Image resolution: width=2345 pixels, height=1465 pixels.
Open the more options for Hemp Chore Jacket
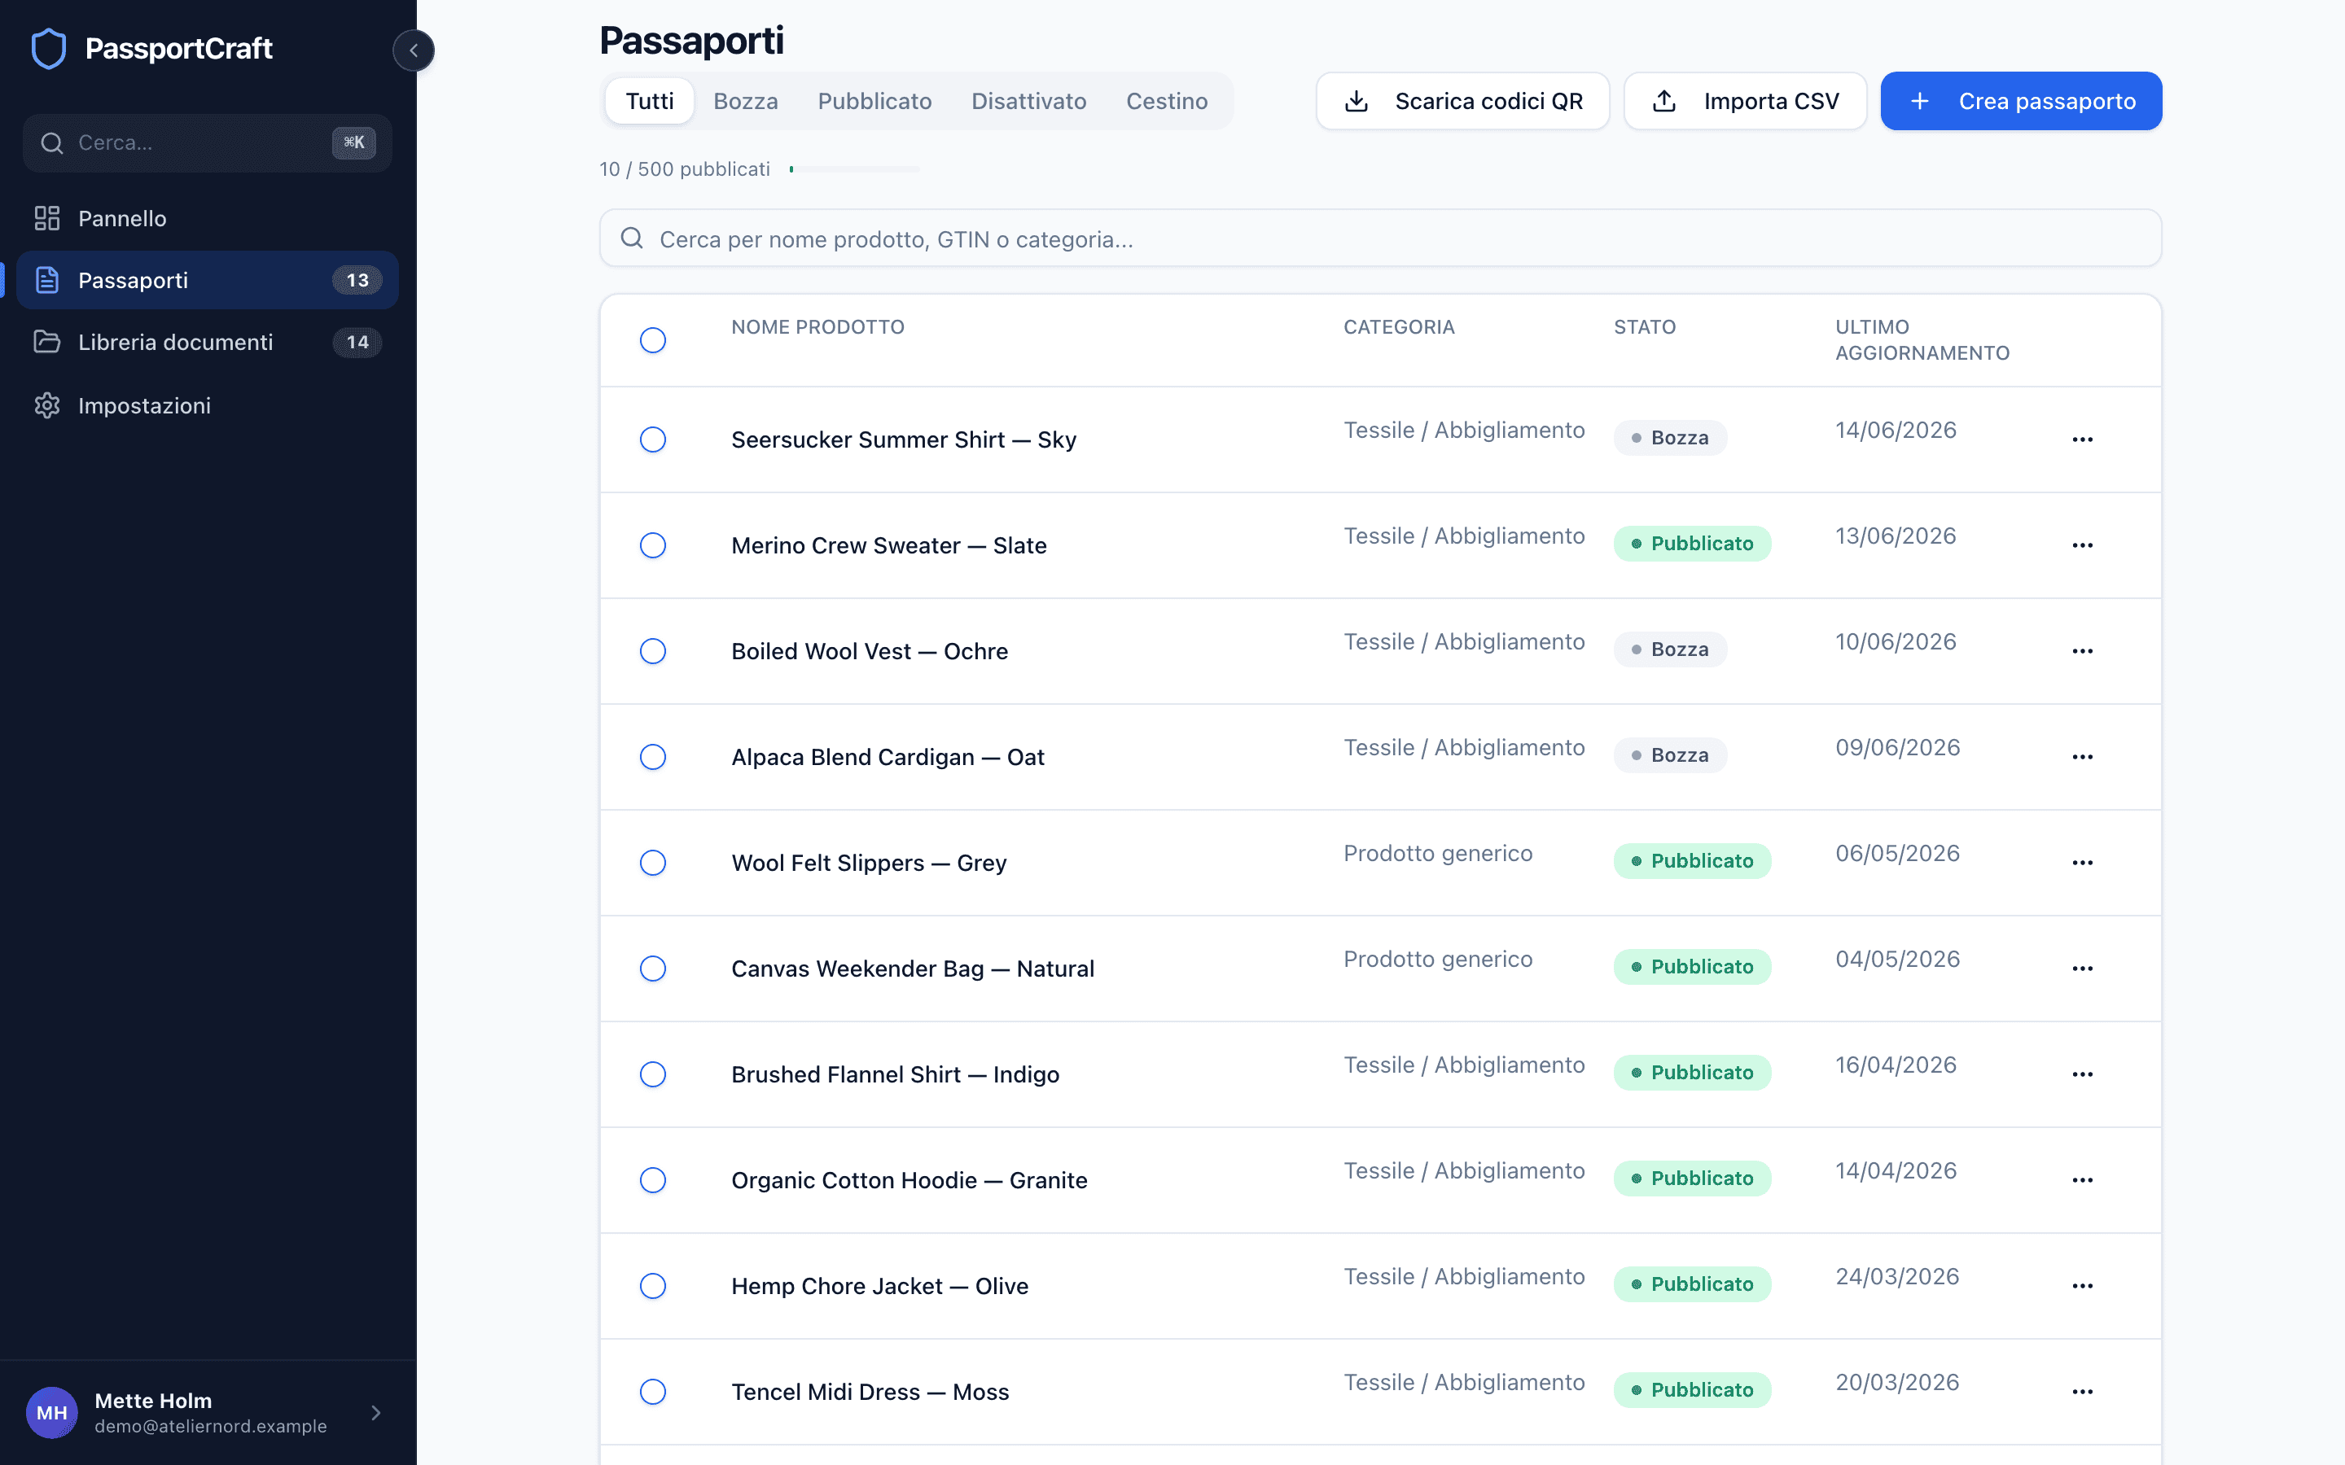pyautogui.click(x=2082, y=1286)
